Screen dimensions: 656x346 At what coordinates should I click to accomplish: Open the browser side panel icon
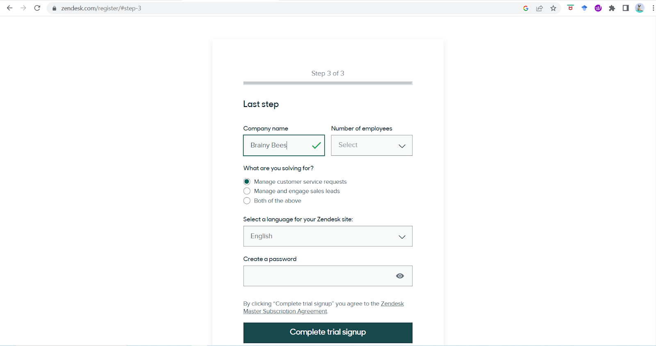coord(626,8)
